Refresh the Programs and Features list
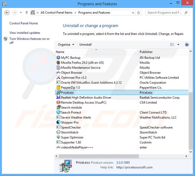This screenshot has height=176, width=195. pos(138,13)
